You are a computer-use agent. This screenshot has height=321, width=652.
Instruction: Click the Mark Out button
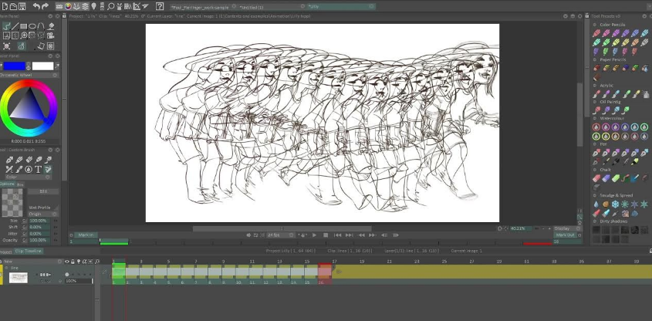point(566,235)
